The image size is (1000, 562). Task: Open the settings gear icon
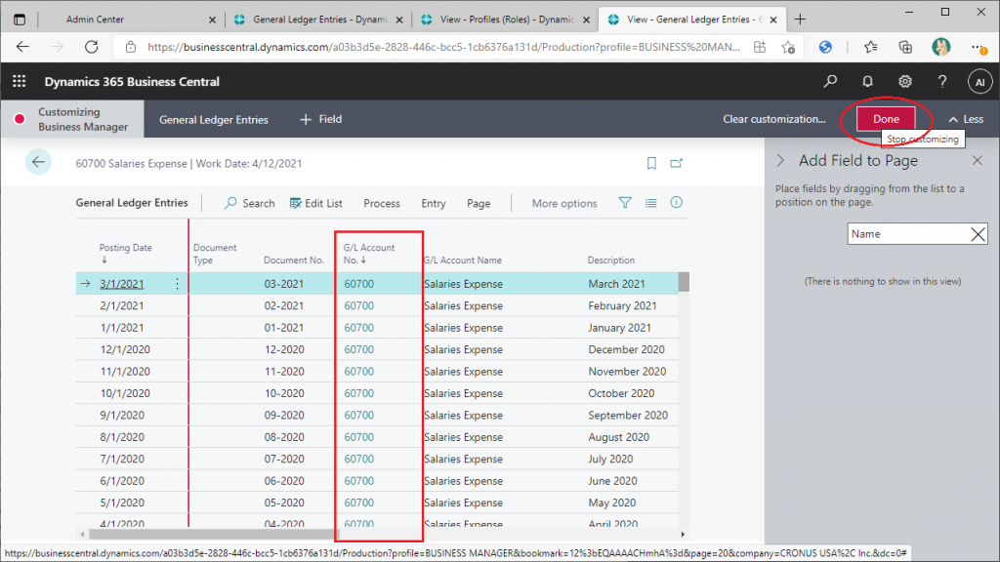(x=905, y=82)
